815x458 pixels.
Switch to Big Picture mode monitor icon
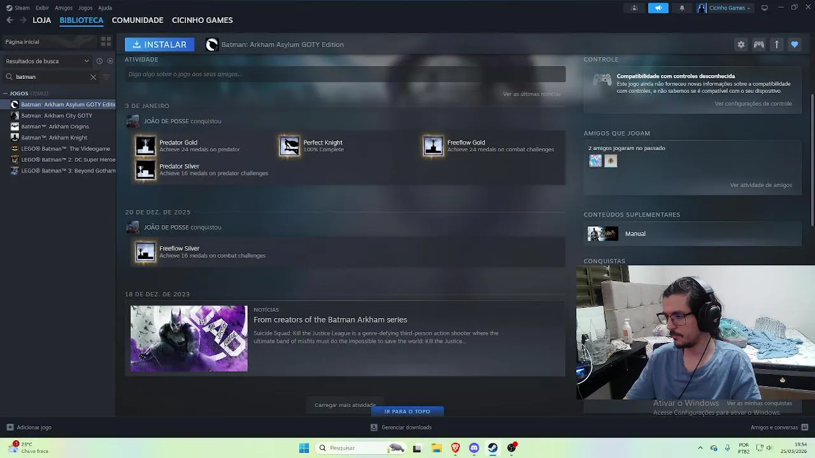pos(765,8)
